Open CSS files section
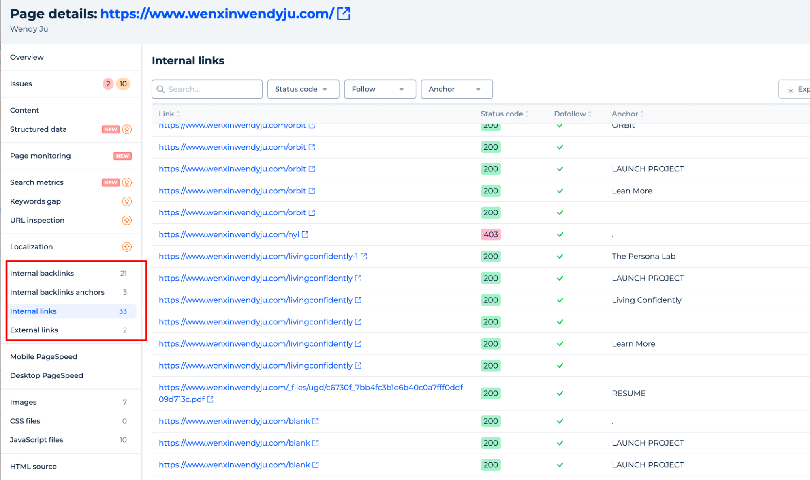The image size is (810, 480). coord(25,421)
